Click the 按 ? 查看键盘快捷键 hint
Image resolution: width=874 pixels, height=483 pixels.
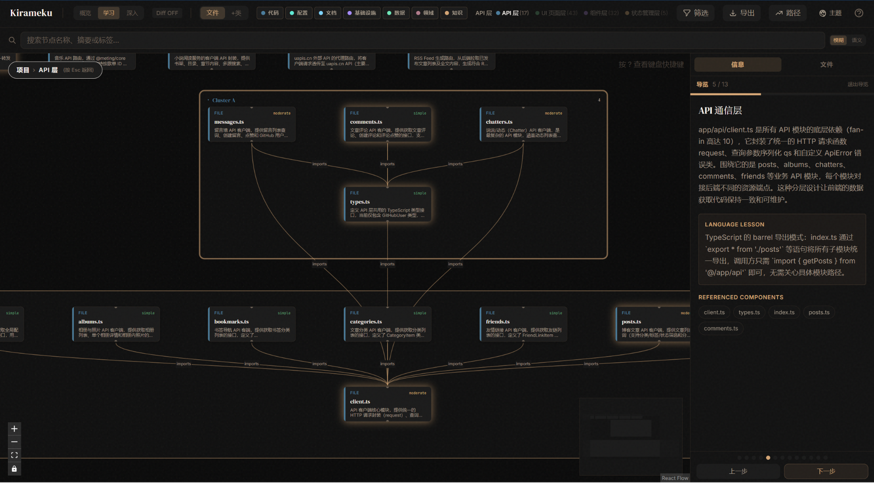[651, 64]
